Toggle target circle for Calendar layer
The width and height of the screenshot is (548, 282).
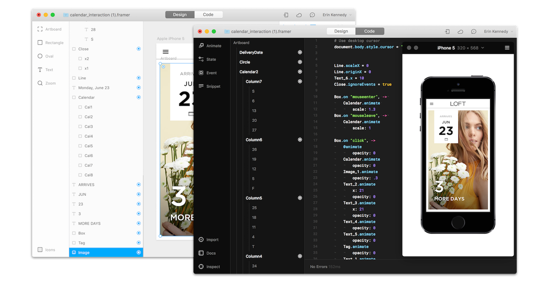139,97
